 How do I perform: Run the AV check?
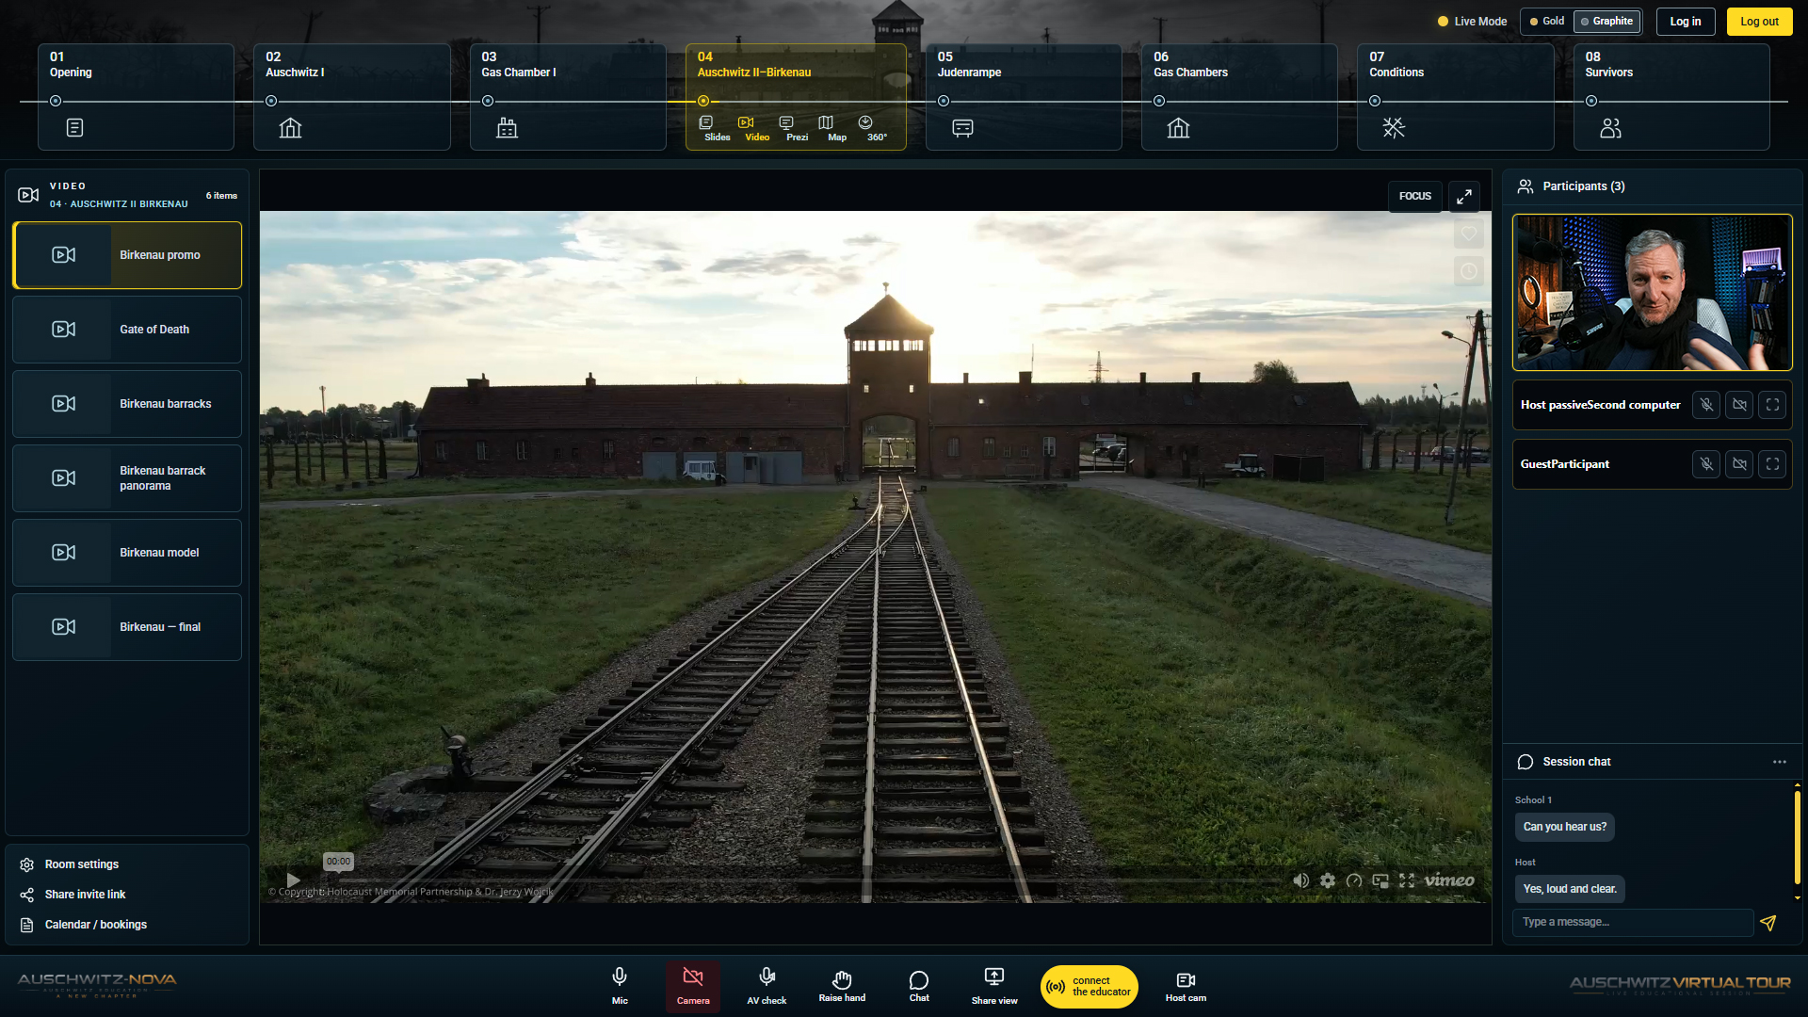(767, 986)
